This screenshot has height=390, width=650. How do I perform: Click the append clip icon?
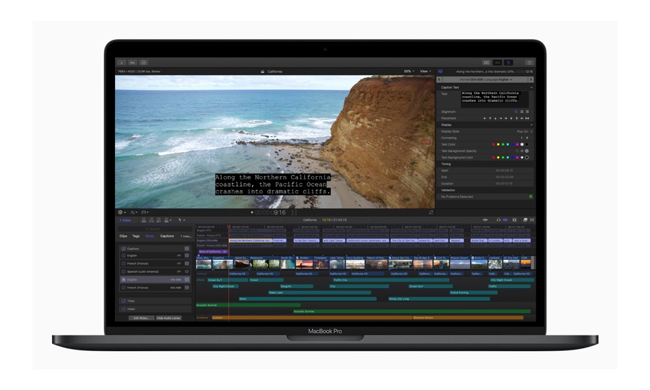[159, 220]
